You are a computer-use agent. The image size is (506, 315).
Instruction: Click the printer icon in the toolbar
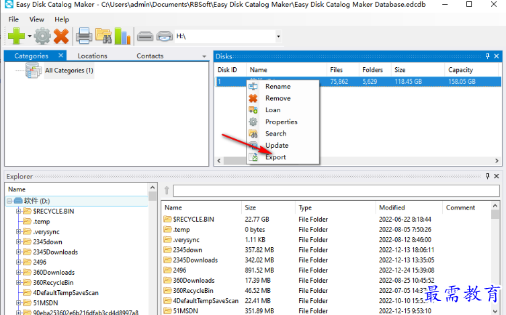pyautogui.click(x=84, y=36)
